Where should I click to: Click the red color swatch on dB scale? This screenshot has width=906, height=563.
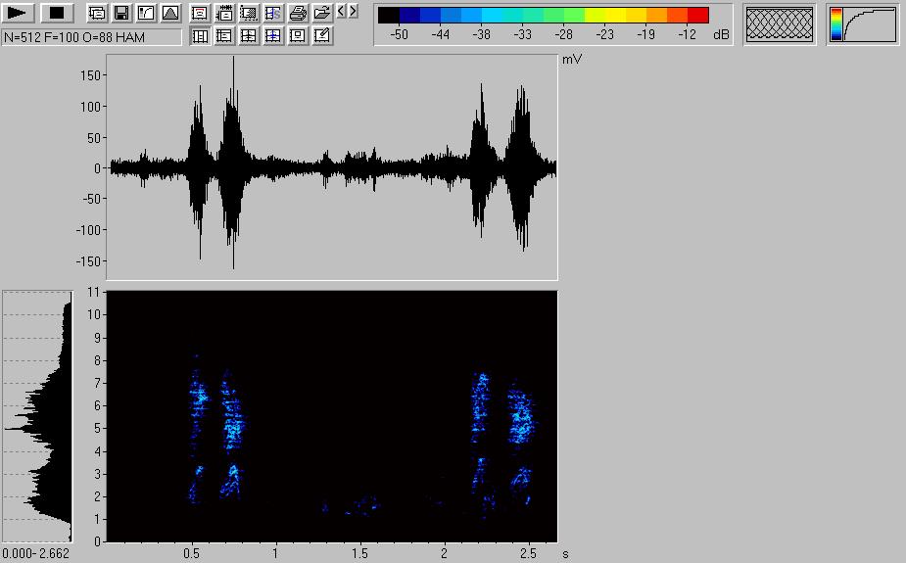click(x=697, y=15)
